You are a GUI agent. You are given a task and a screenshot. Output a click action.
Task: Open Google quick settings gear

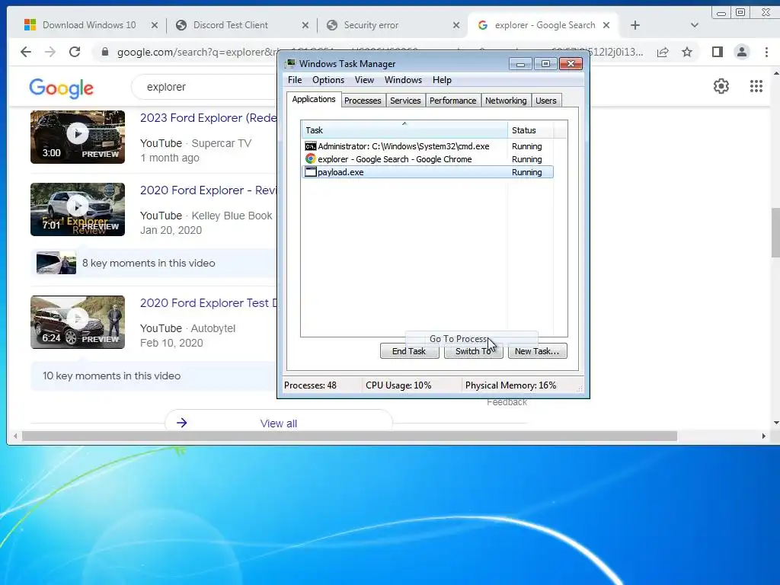point(721,87)
